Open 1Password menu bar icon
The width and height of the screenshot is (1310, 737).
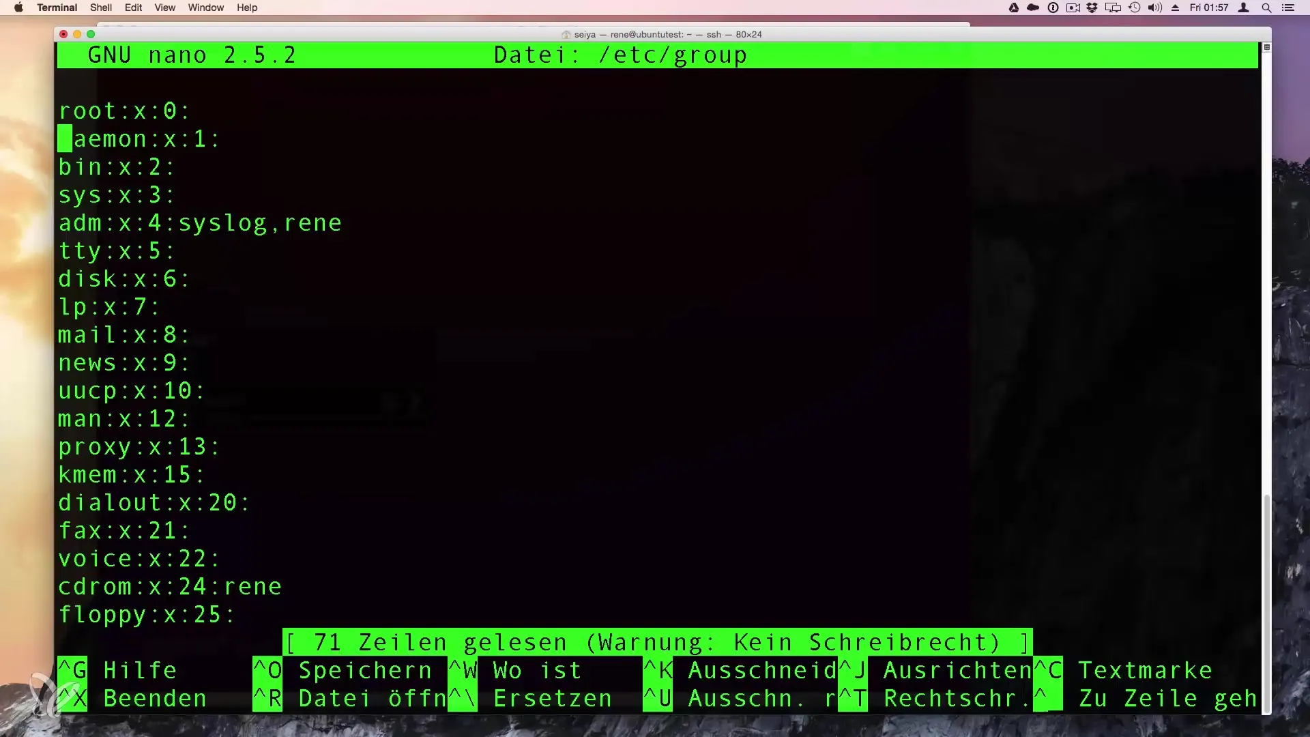coord(1053,8)
